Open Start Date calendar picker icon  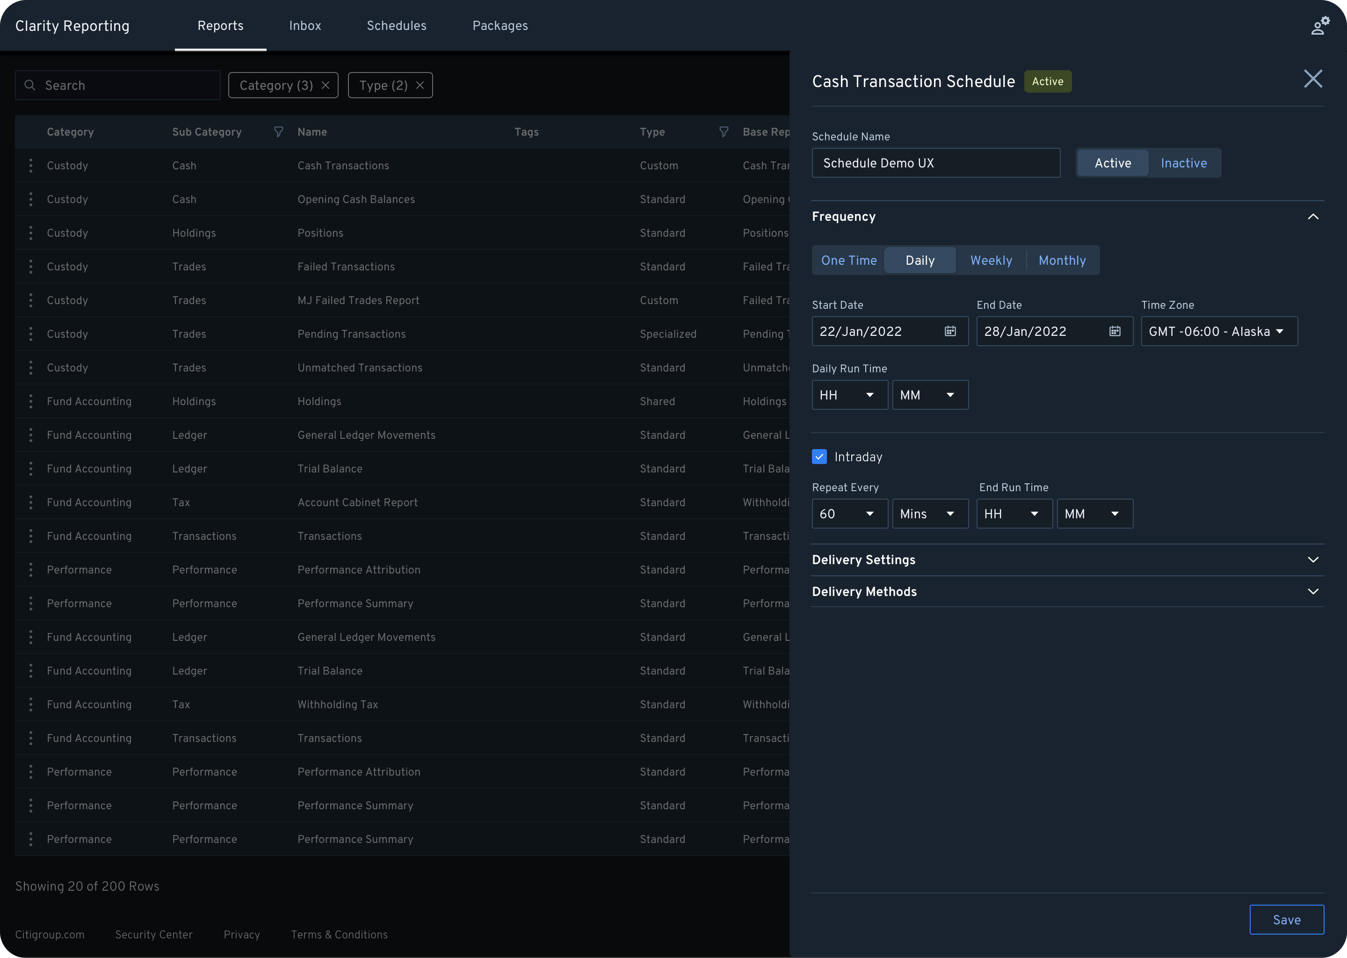click(950, 331)
